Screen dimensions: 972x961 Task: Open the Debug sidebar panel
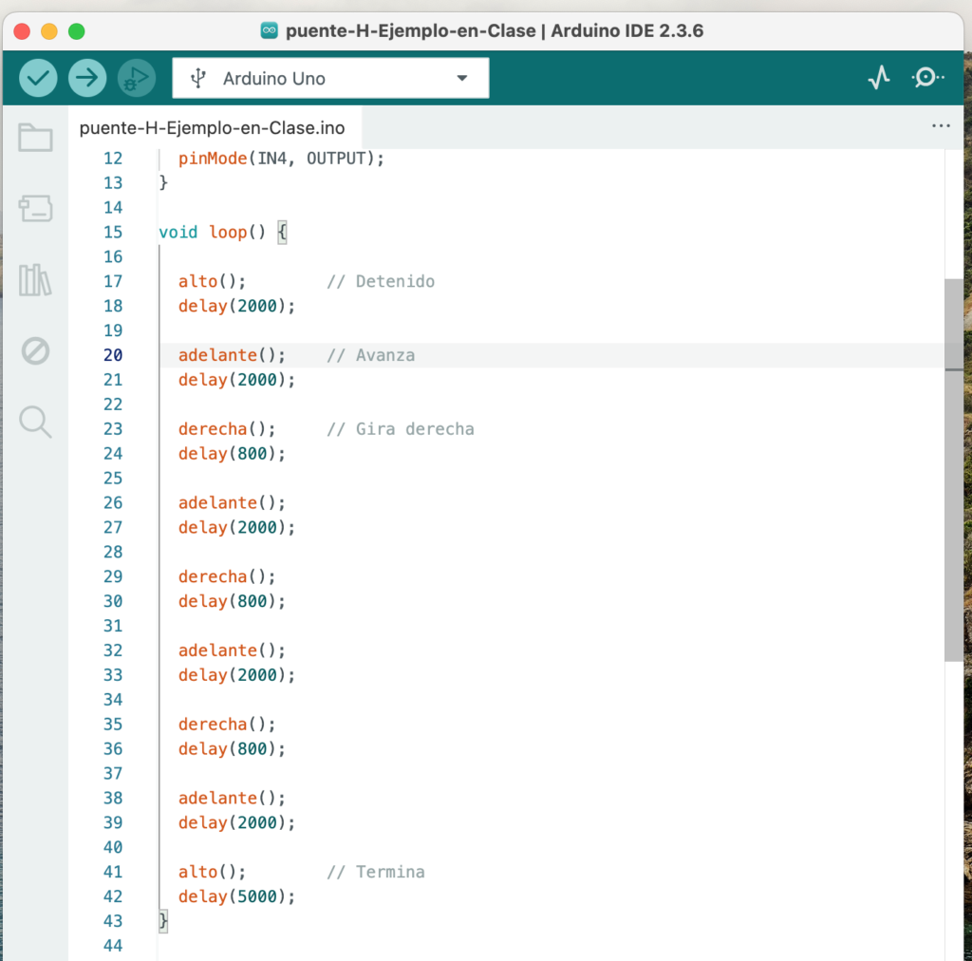click(35, 351)
